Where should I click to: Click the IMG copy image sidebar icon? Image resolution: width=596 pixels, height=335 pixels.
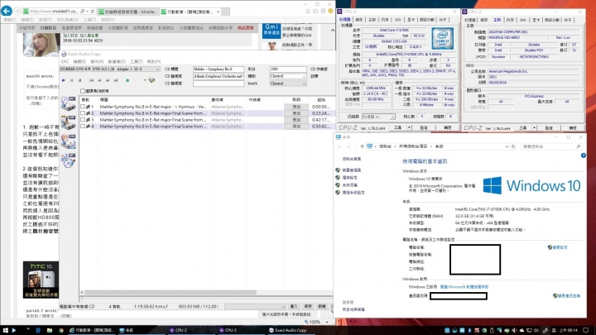tap(69, 141)
